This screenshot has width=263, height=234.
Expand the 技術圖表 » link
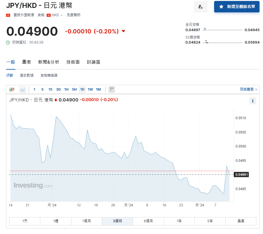(248, 89)
